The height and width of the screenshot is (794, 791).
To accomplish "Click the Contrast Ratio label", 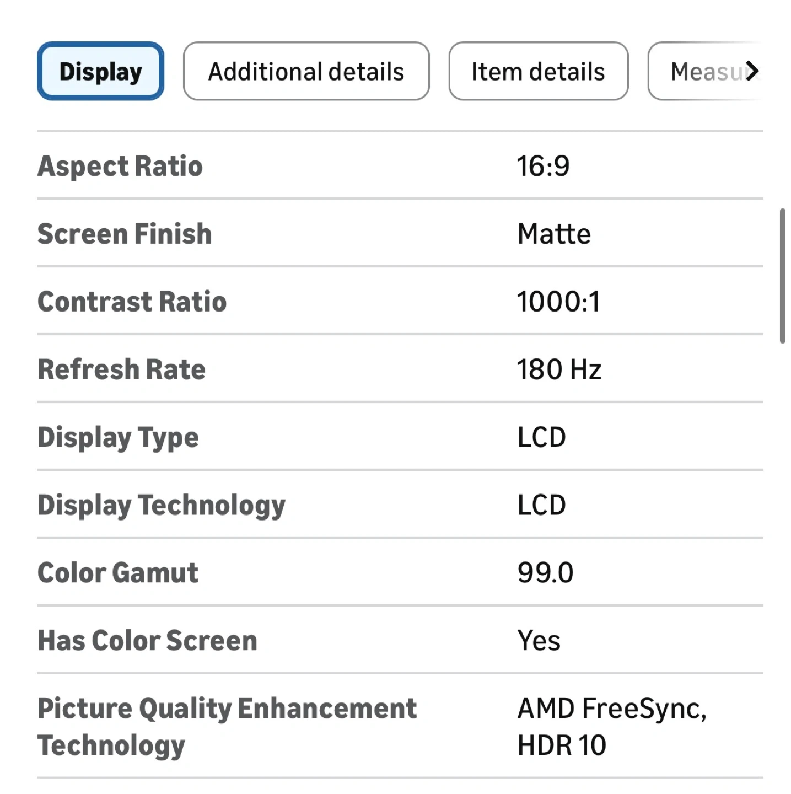I will pos(132,302).
